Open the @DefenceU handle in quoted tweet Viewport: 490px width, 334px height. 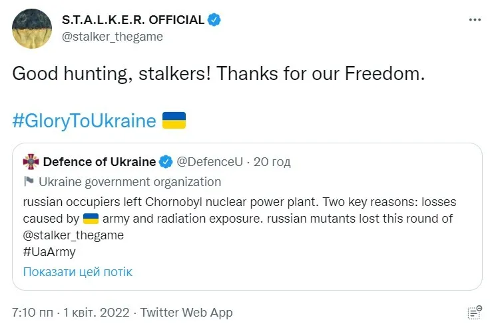[x=210, y=161]
